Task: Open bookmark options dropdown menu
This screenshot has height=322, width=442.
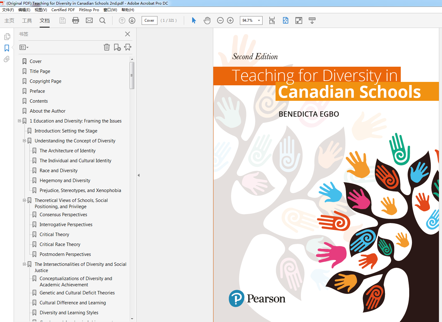Action: pos(24,47)
